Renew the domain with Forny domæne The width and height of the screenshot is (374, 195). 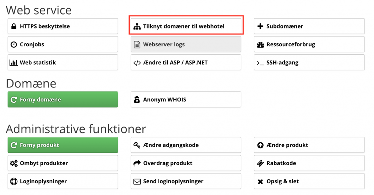coord(63,100)
